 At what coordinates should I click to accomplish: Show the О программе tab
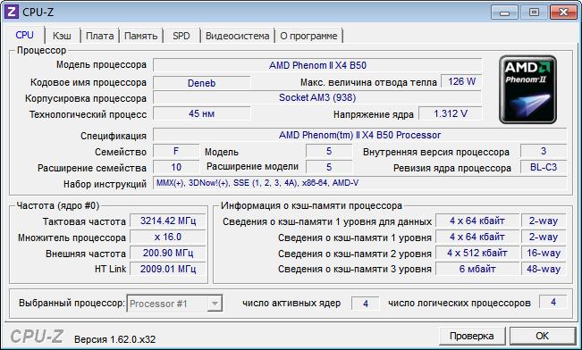tap(308, 36)
